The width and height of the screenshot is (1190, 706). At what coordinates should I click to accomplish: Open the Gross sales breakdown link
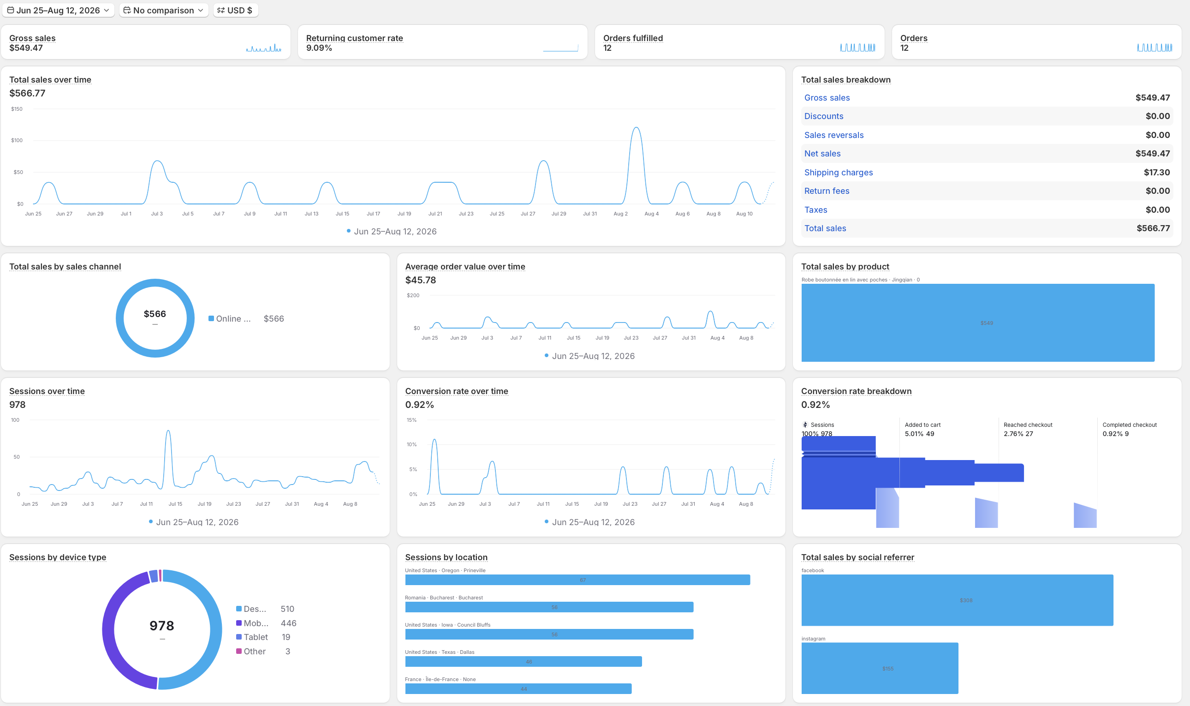coord(827,97)
